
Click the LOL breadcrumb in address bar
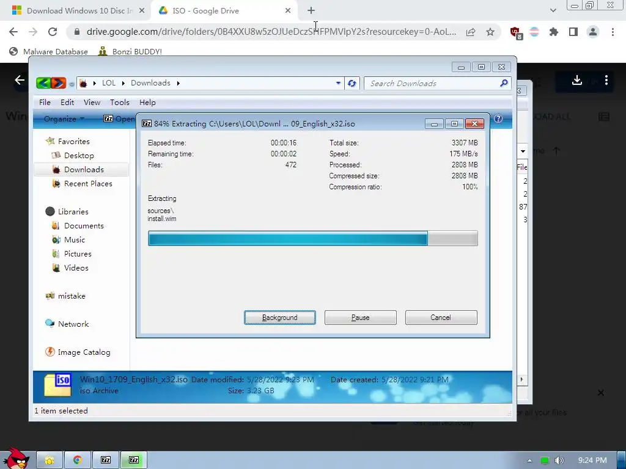[x=109, y=83]
